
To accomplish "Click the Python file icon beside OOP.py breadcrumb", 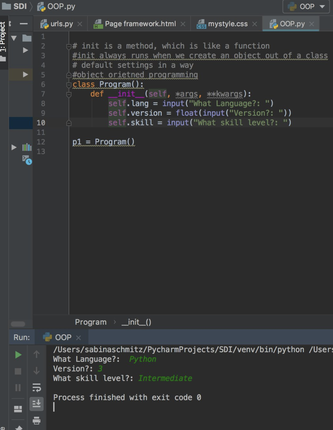I will pyautogui.click(x=41, y=7).
